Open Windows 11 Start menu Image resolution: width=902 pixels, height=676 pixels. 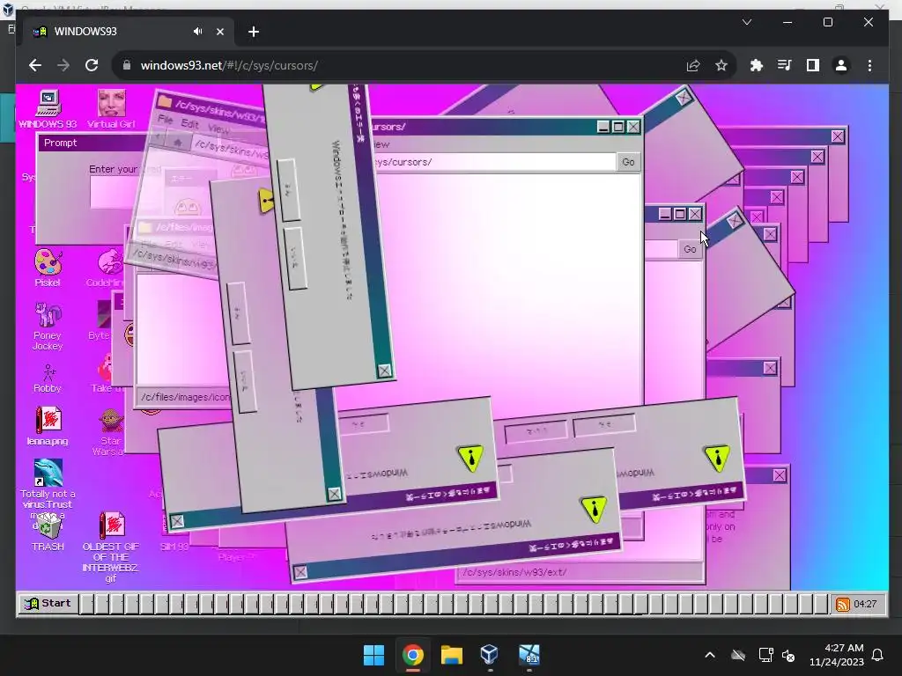[373, 655]
